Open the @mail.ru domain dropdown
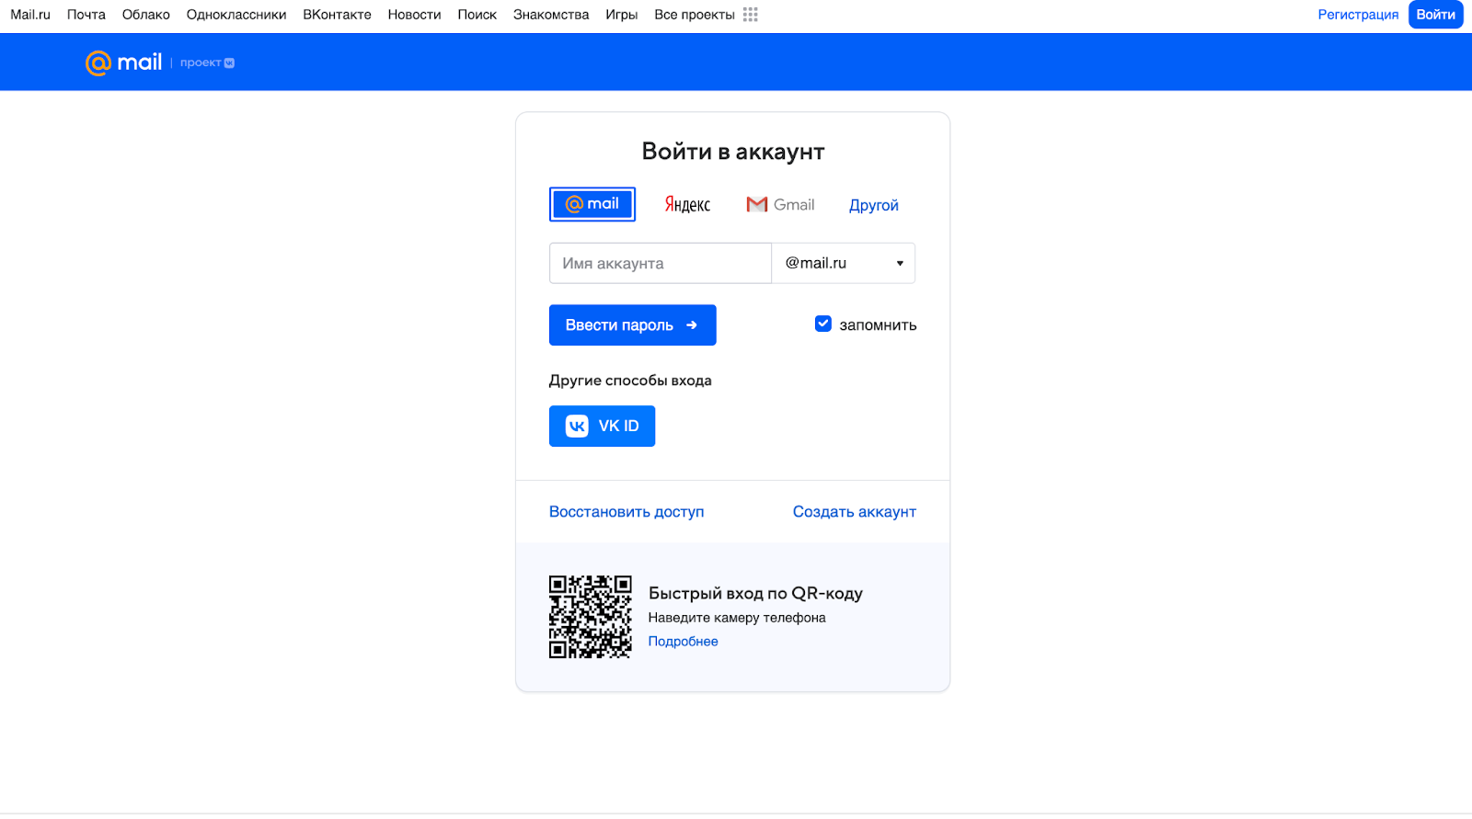Screen dimensions: 1472x819 coord(843,263)
